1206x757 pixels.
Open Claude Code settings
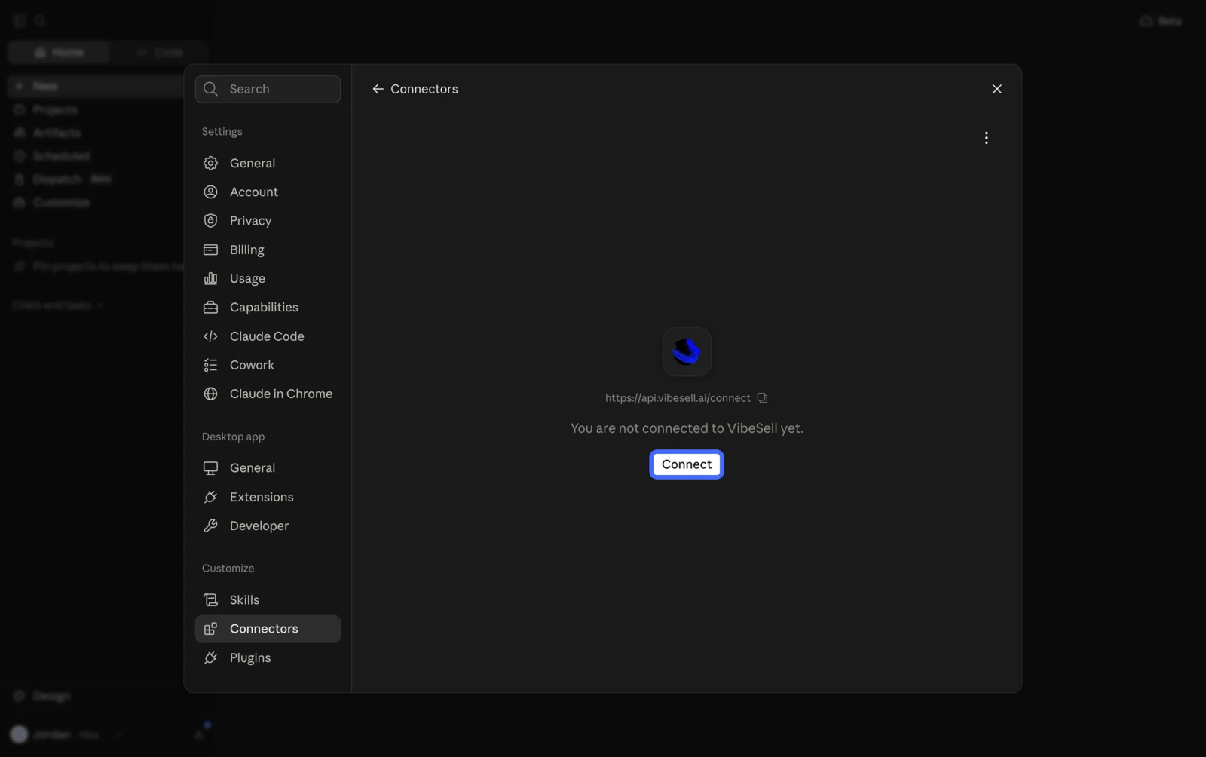click(268, 336)
